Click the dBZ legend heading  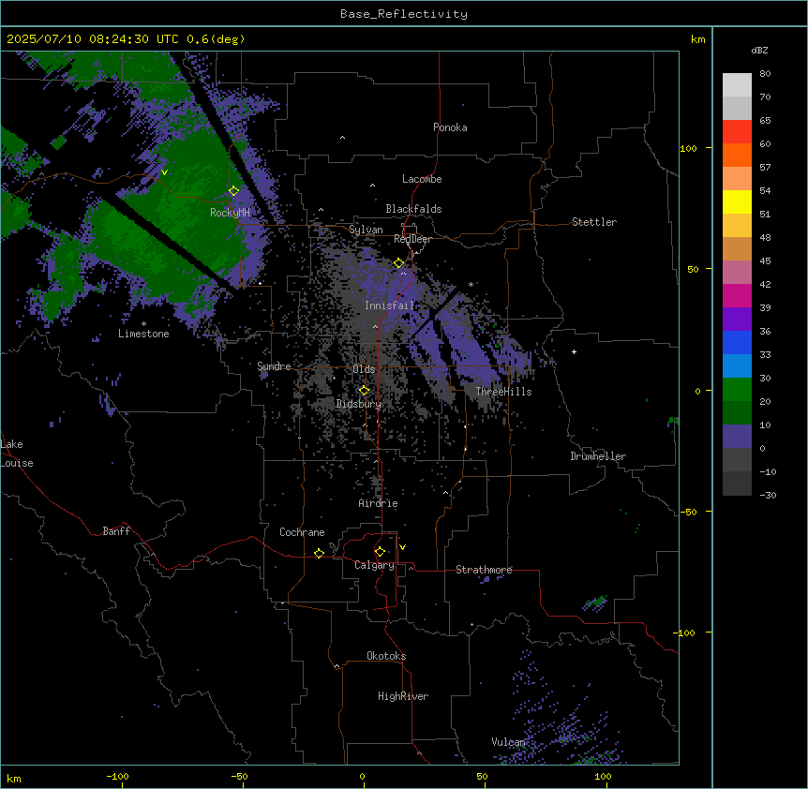coord(759,51)
